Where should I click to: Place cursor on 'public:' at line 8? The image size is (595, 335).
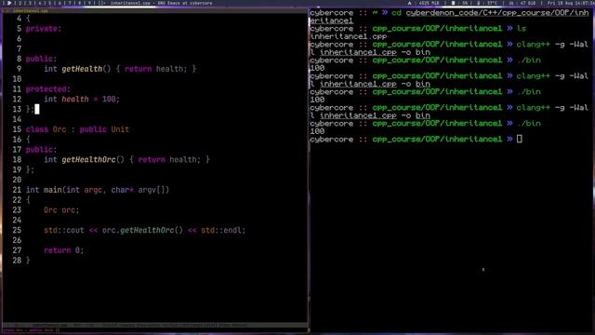[41, 59]
